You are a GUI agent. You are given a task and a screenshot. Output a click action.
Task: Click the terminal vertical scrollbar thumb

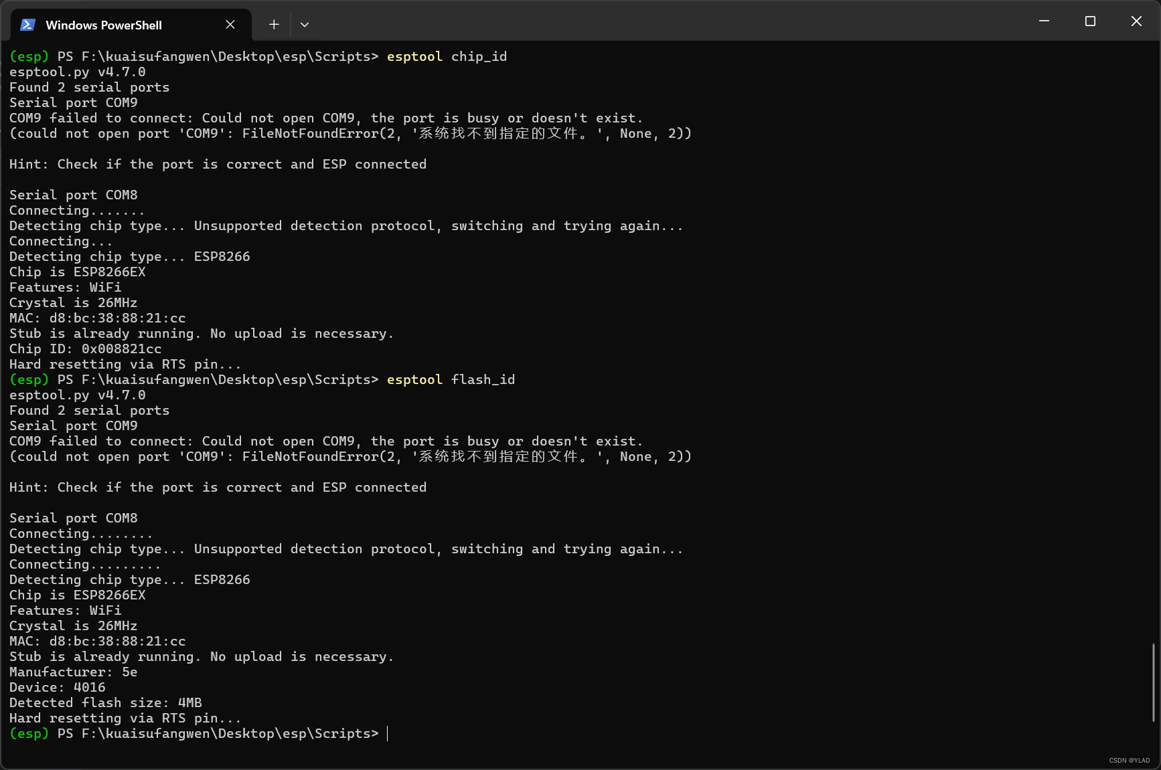(x=1153, y=682)
